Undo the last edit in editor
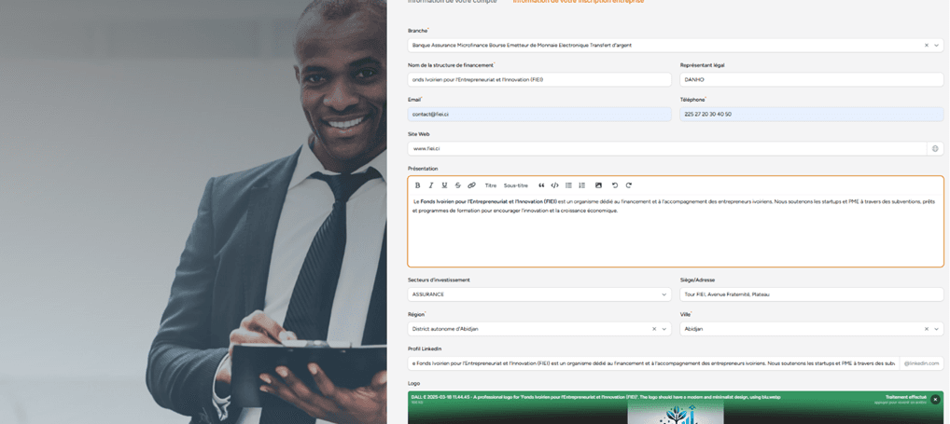The width and height of the screenshot is (950, 424). point(615,185)
